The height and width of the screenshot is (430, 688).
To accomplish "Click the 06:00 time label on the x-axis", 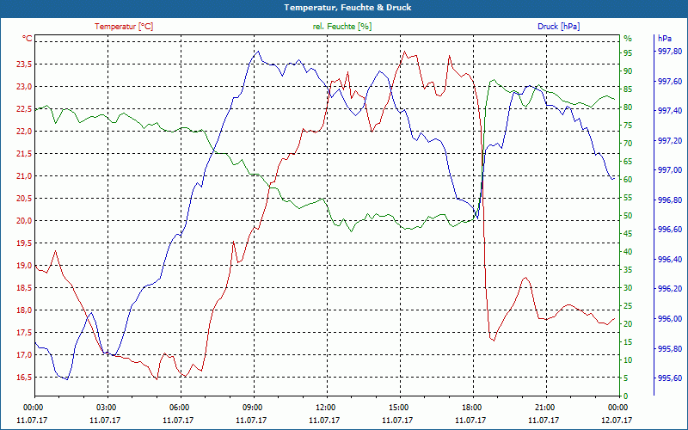I will click(x=179, y=407).
